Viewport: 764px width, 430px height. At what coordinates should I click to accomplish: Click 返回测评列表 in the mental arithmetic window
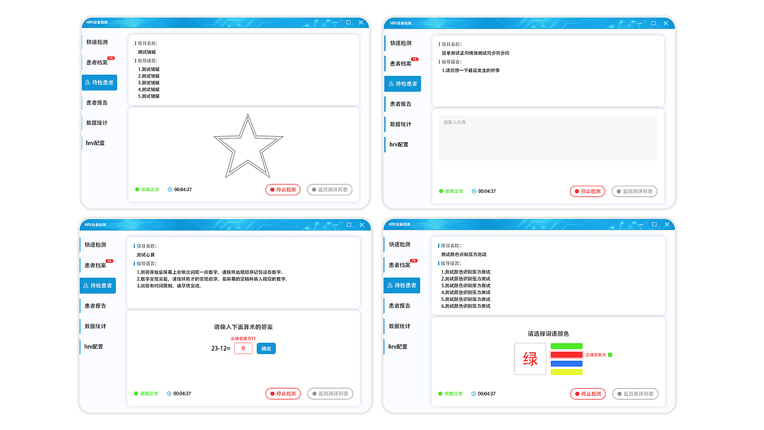tap(331, 394)
